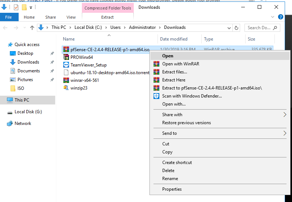Image resolution: width=292 pixels, height=202 pixels.
Task: Open the Extract tab under Compressed Folder Tools
Action: click(107, 17)
